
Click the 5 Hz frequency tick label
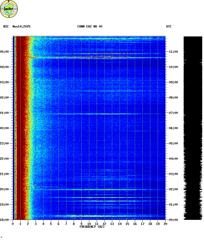click(x=51, y=224)
